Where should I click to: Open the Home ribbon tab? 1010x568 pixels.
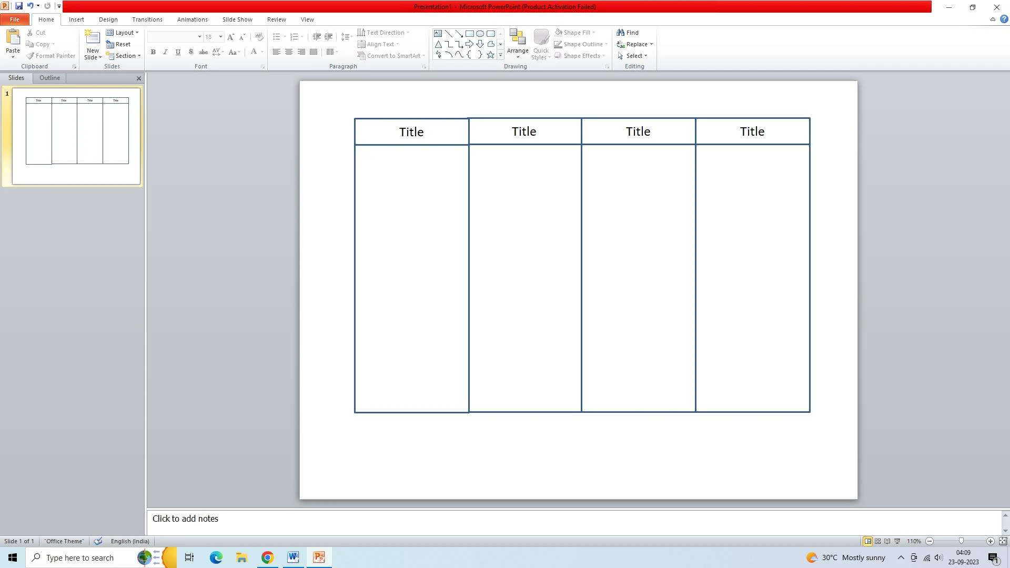pos(46,19)
